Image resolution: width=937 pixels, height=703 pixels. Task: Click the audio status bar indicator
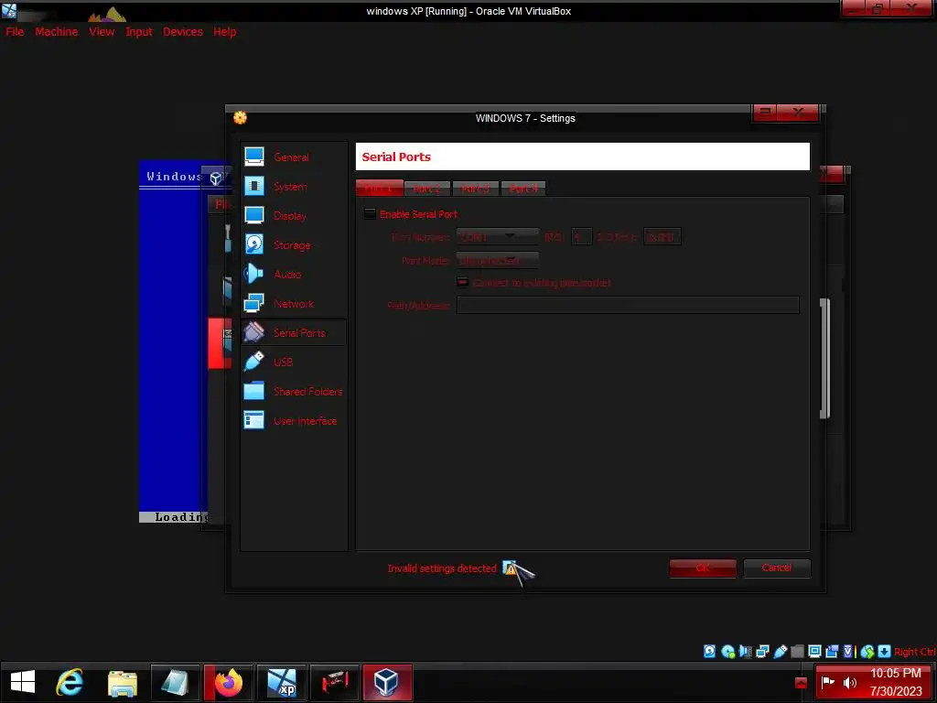coord(745,652)
